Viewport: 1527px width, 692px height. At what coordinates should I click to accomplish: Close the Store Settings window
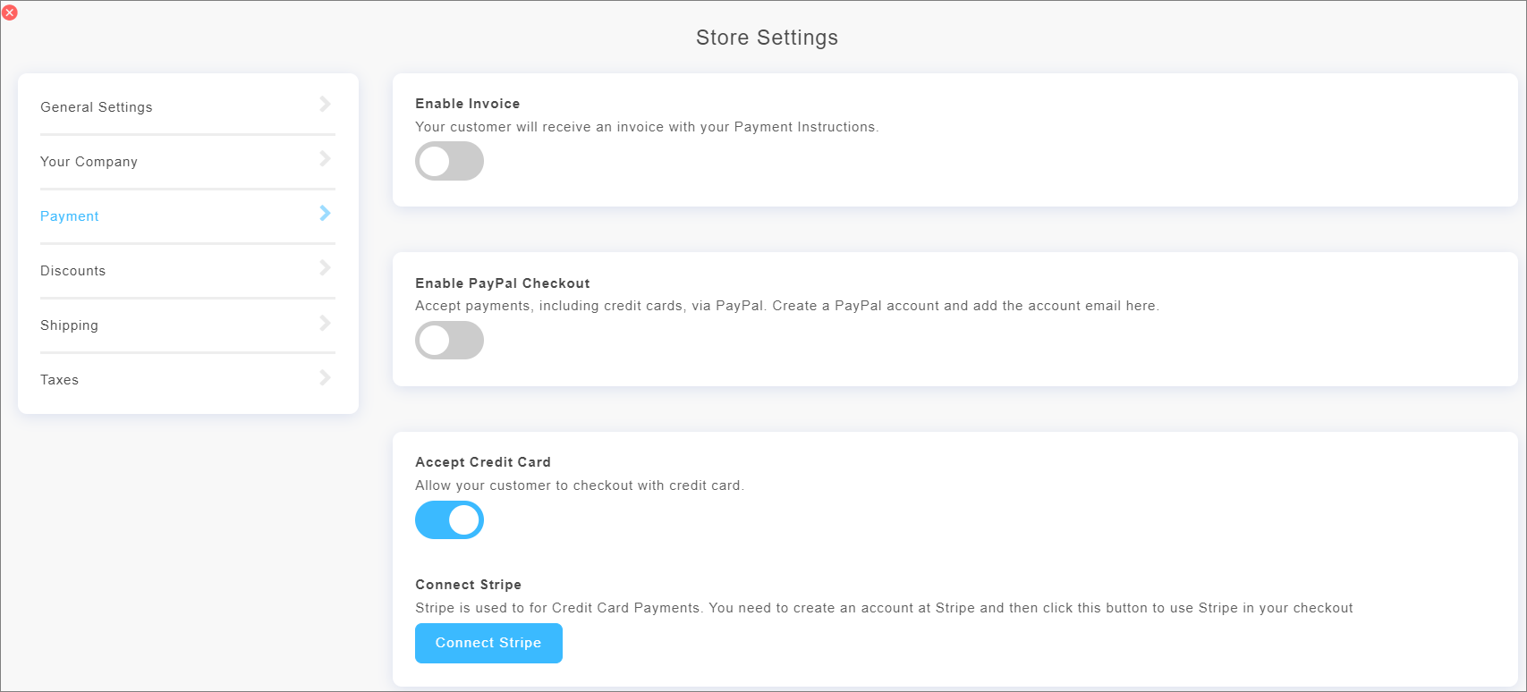tap(10, 13)
